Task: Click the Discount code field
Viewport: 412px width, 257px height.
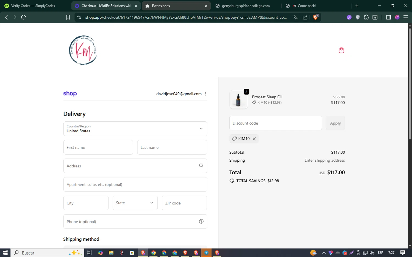Action: pos(275,123)
